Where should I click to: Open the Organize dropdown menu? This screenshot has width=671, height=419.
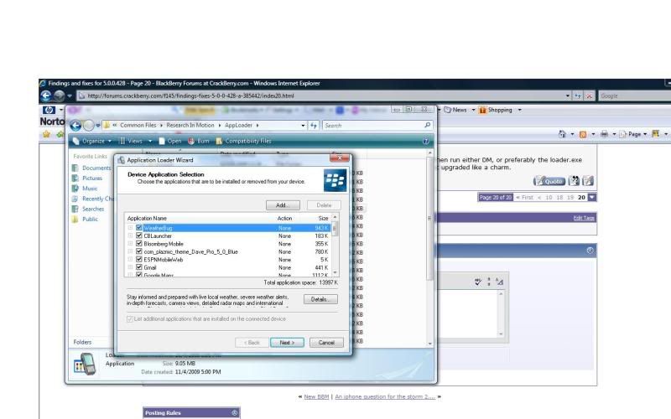(92, 141)
